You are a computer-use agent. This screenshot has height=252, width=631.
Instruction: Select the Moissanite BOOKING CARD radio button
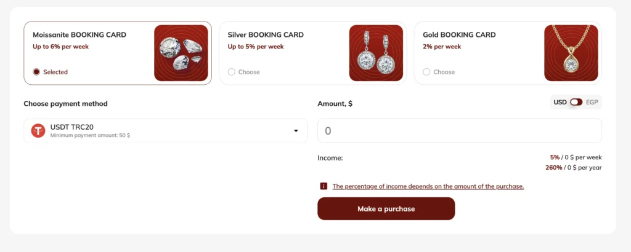coord(36,72)
